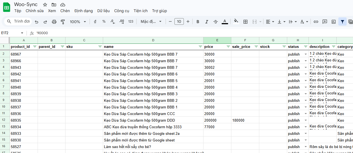
Task: Open the fill color picker
Action: coord(236,21)
